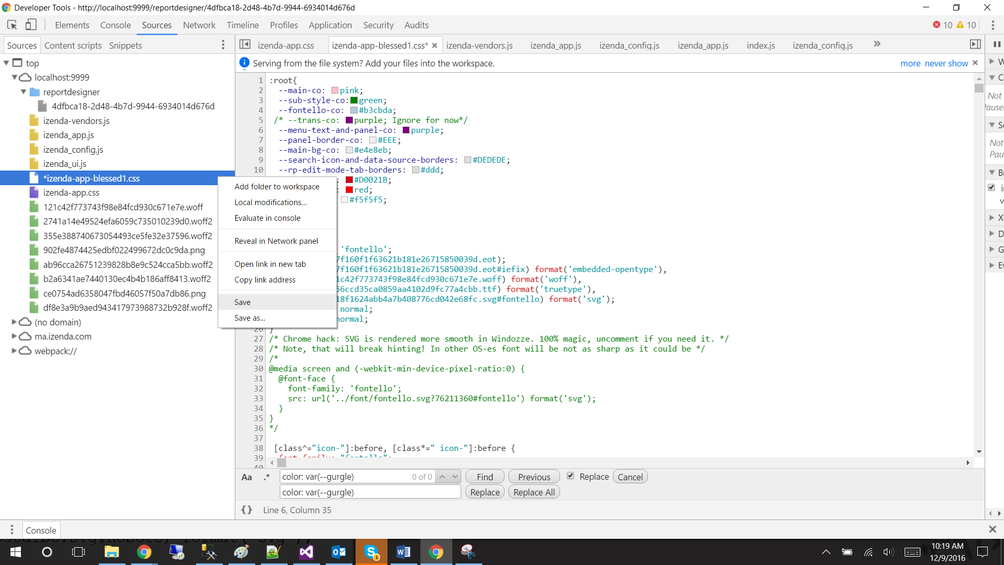The width and height of the screenshot is (1004, 565).
Task: Choose Save from the context menu
Action: click(x=242, y=302)
